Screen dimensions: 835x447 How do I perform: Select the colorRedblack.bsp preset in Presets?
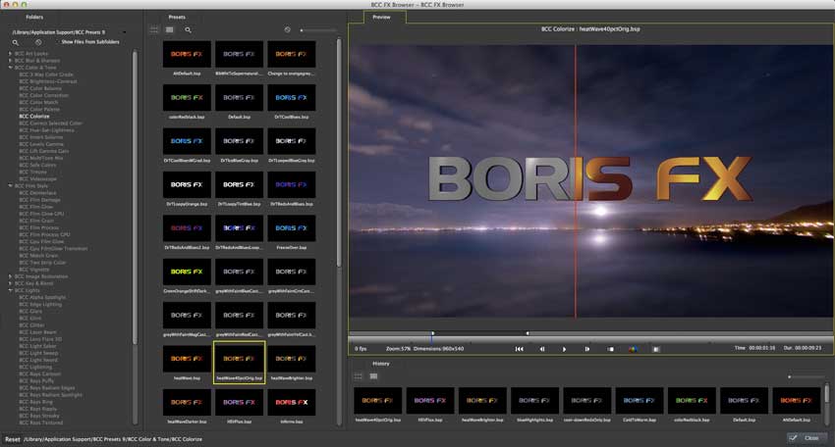pos(187,98)
